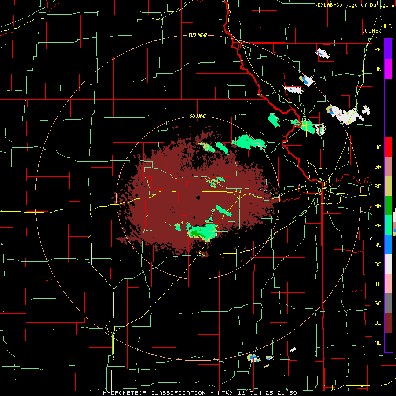
Task: Click the RF legend label
Action: (x=378, y=49)
